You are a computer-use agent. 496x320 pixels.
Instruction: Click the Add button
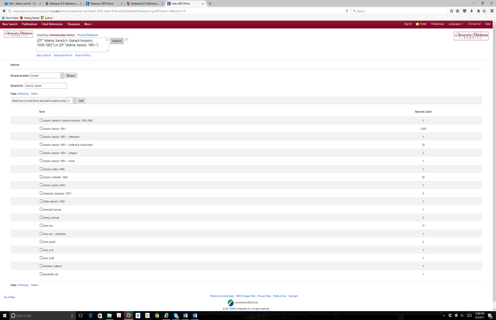[81, 101]
